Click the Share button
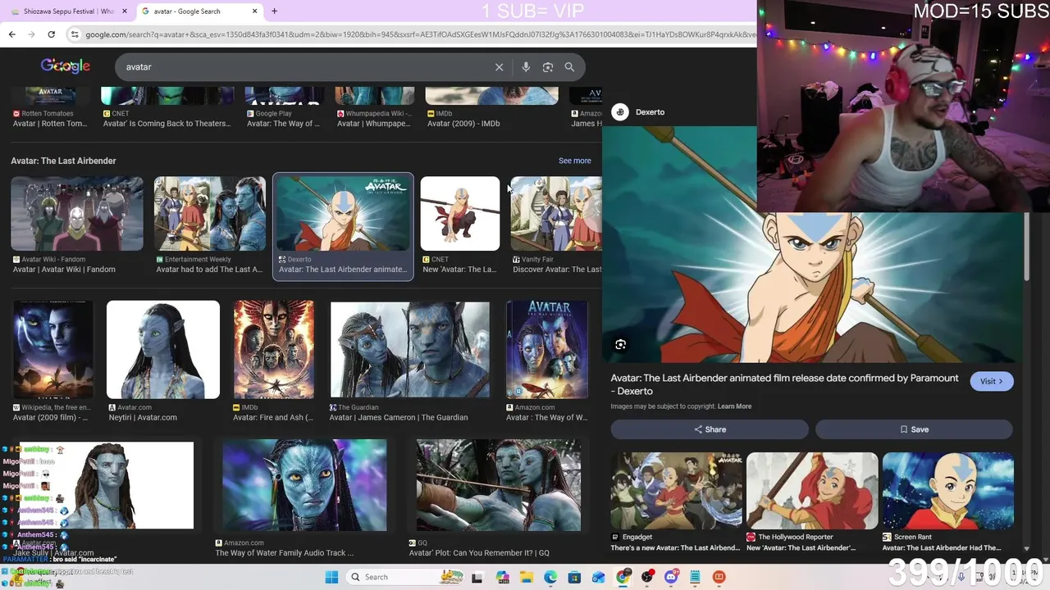The height and width of the screenshot is (590, 1050). pyautogui.click(x=710, y=429)
